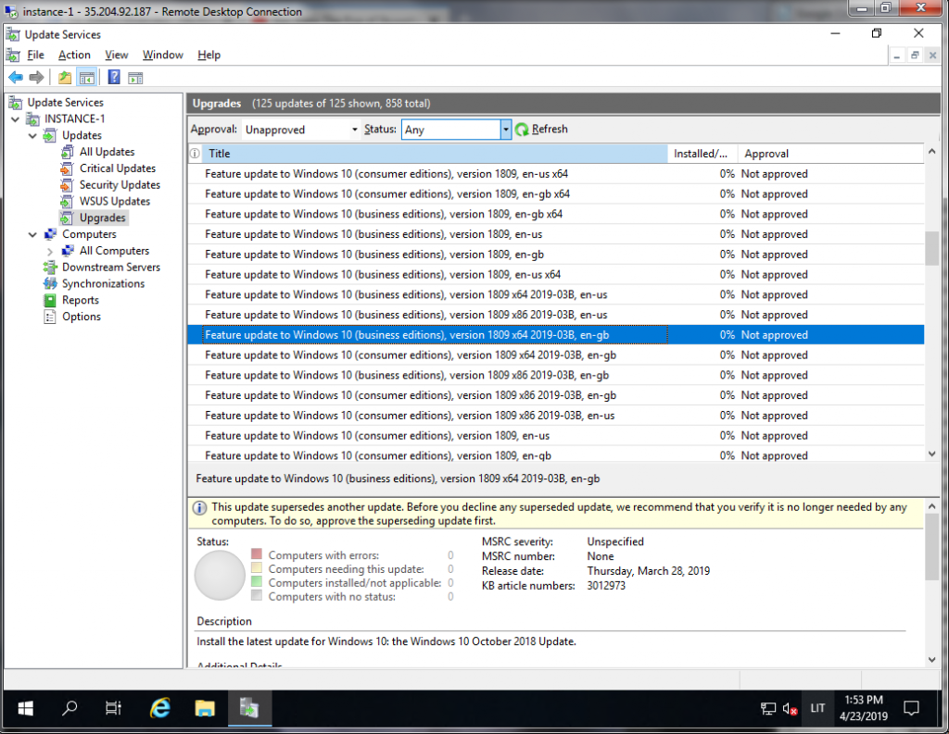The image size is (949, 734).
Task: Open taskbar Search magnifier
Action: tap(70, 708)
